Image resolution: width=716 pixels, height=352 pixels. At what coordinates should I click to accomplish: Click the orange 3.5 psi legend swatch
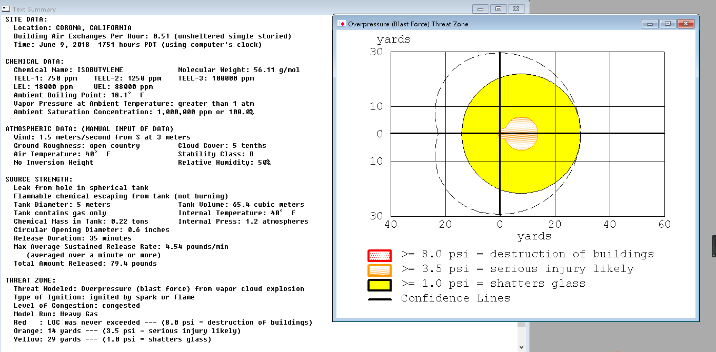[x=379, y=270]
